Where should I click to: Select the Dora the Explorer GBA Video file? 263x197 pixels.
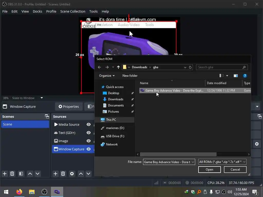[x=195, y=91]
